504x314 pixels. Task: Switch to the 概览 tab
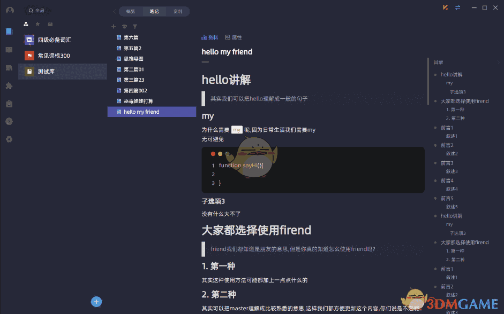point(131,11)
